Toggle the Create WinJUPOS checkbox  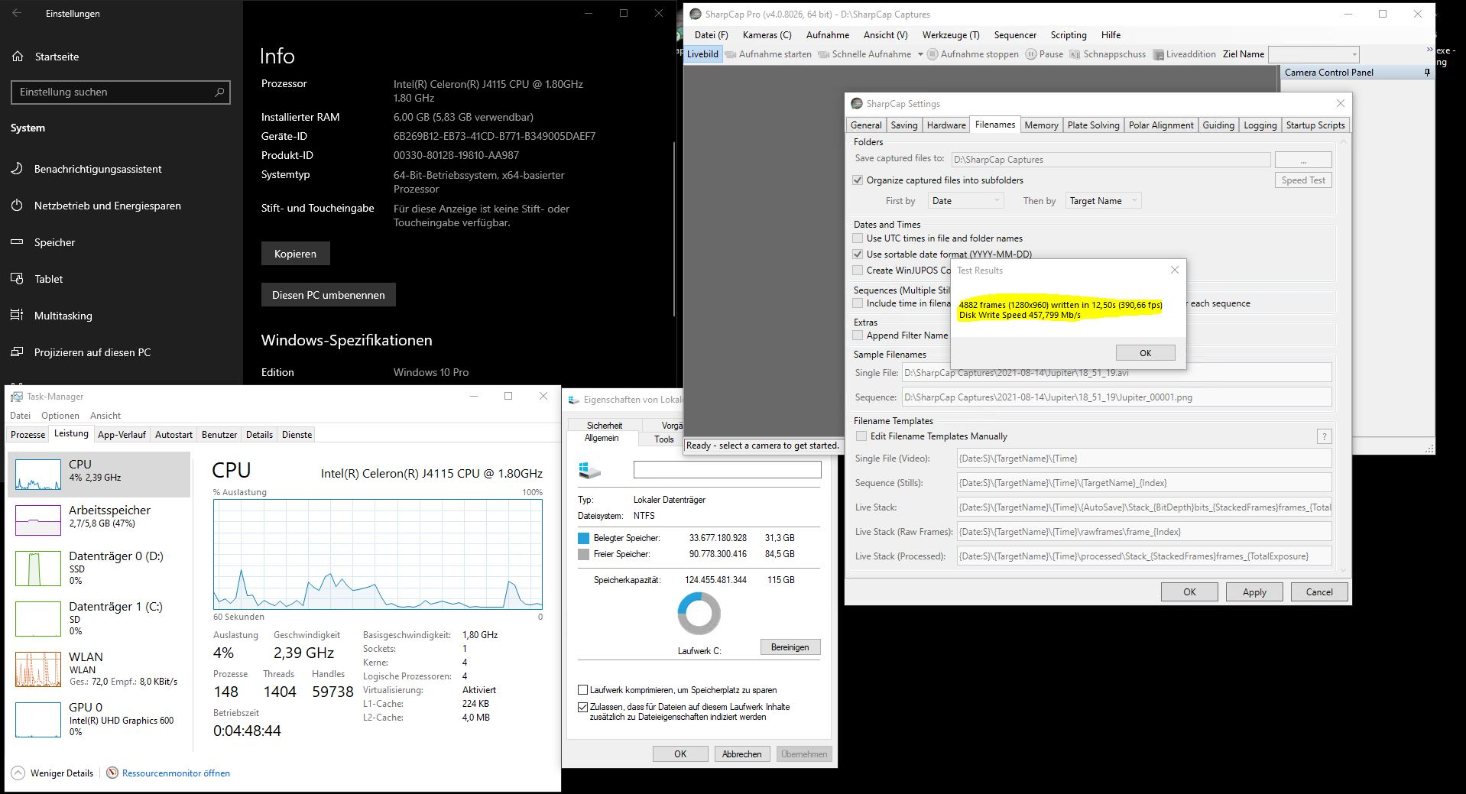tap(858, 271)
